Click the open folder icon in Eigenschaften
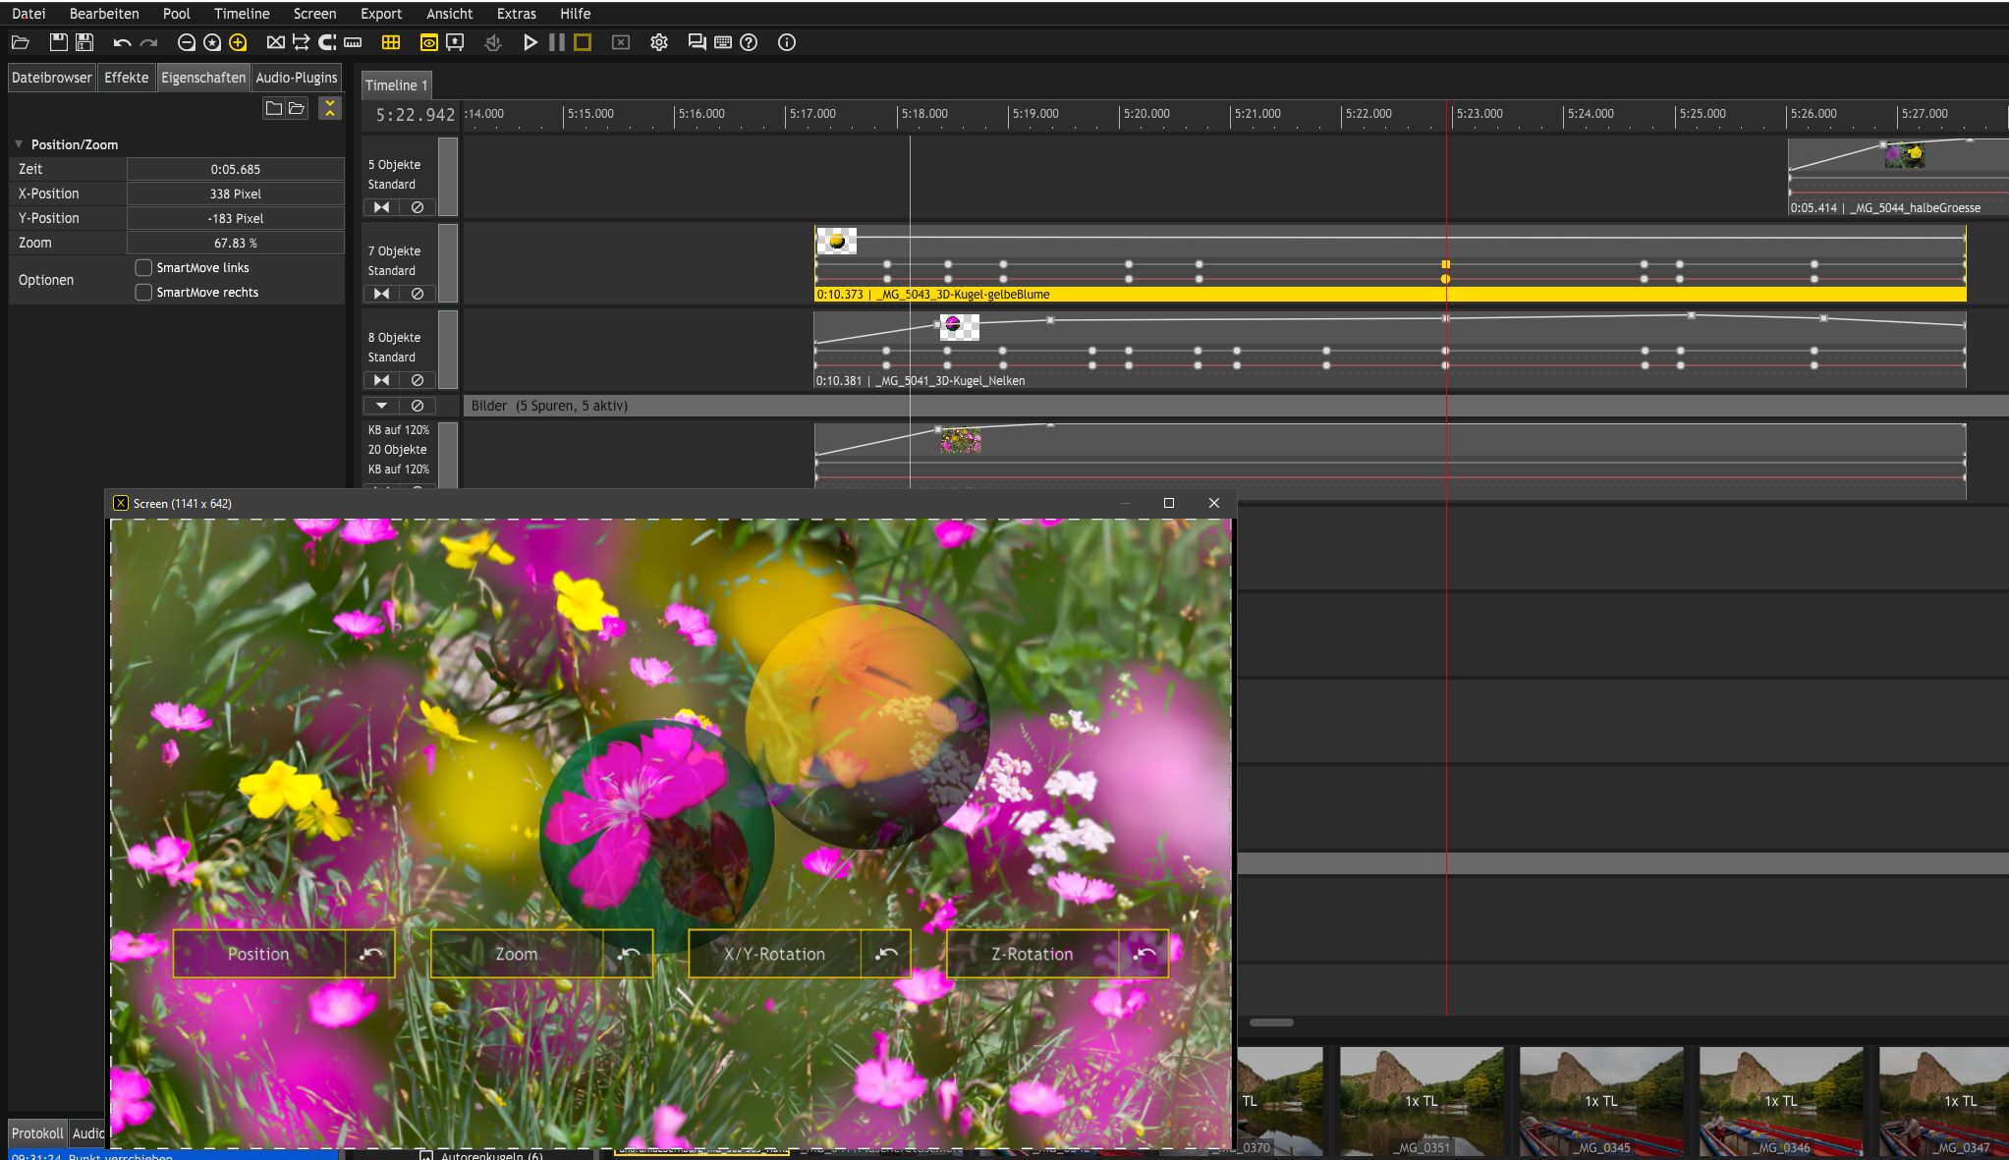2009x1160 pixels. click(297, 108)
